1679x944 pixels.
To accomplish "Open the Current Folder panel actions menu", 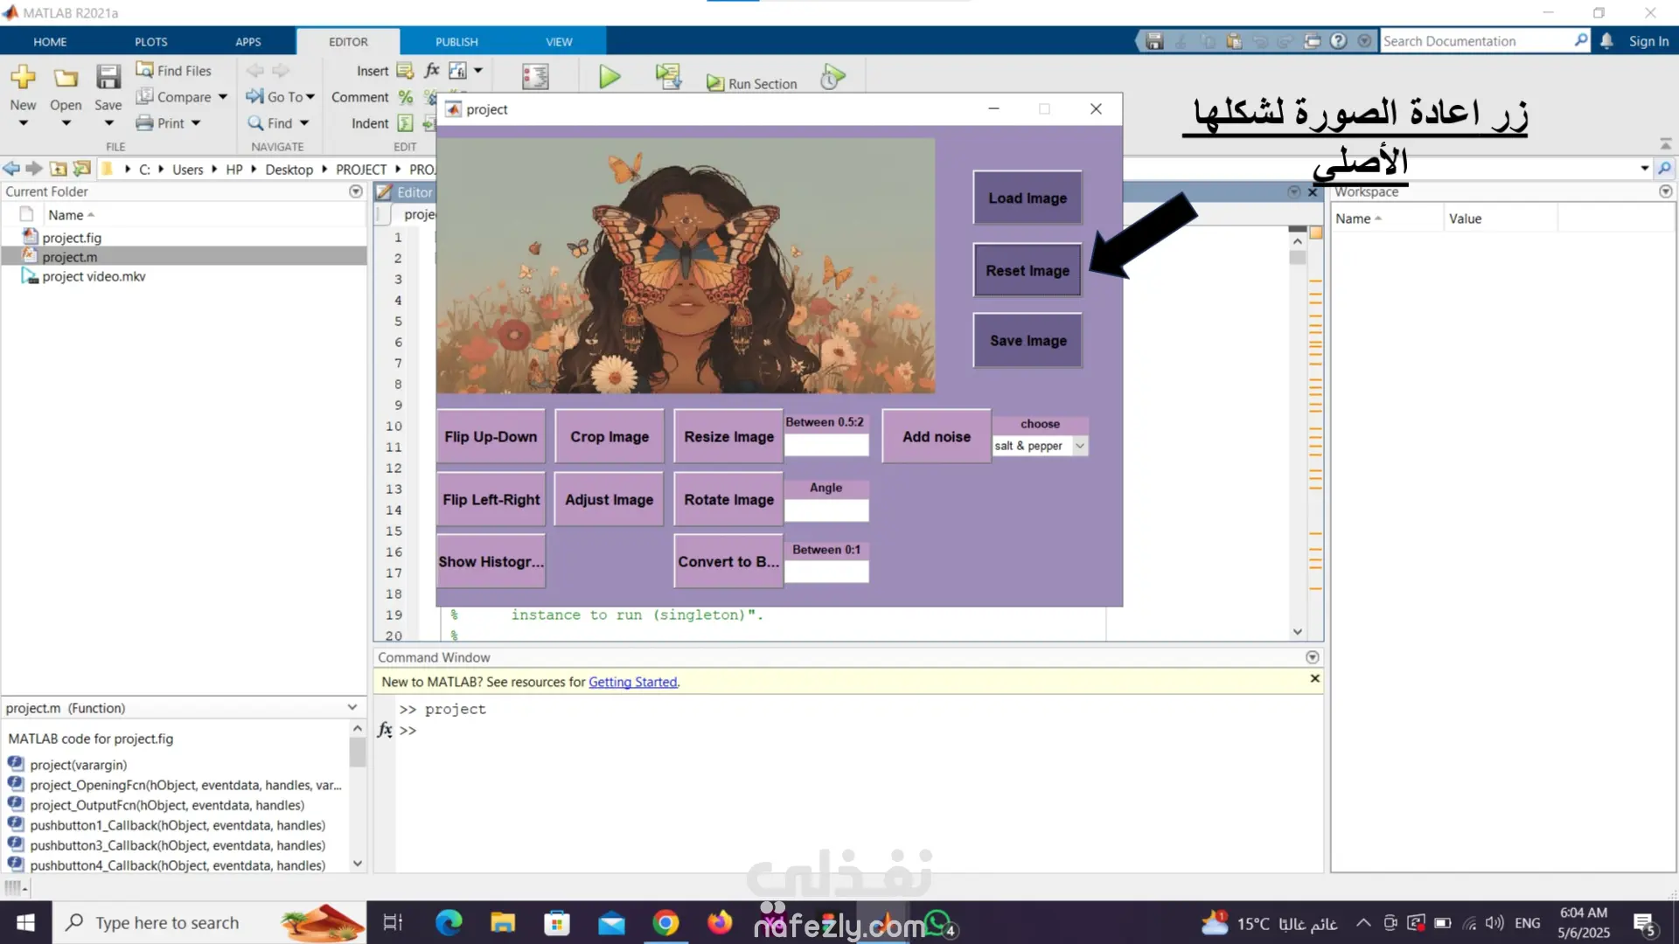I will click(356, 191).
